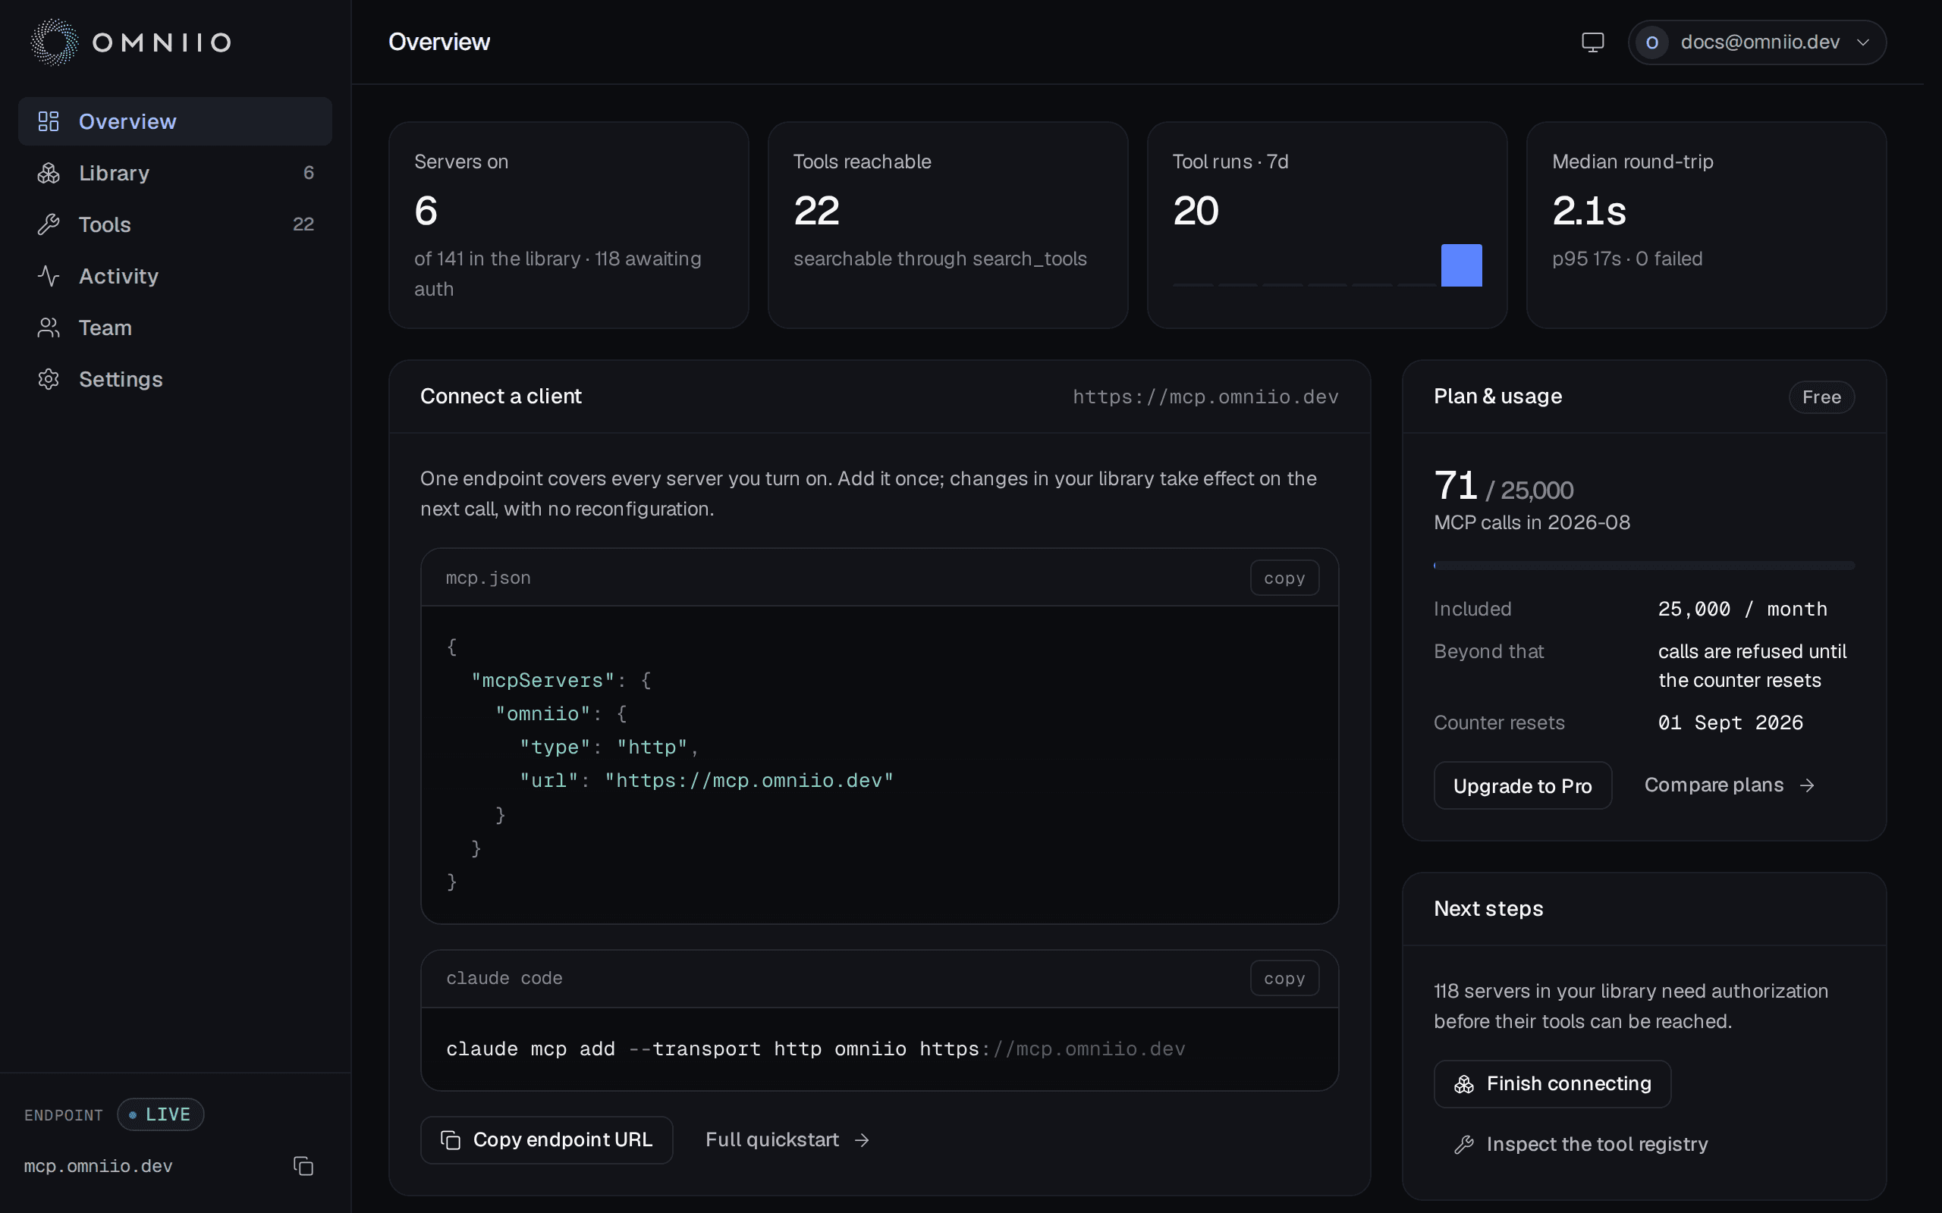
Task: Click the "type": "http" code line
Action: point(609,747)
